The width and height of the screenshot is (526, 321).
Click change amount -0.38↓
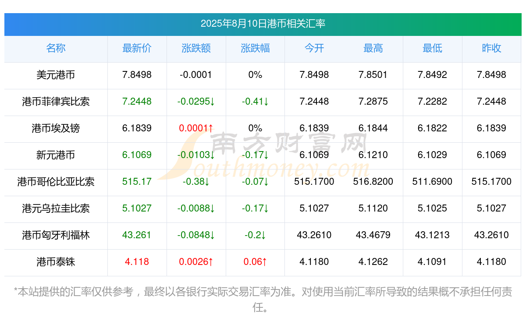196,182
